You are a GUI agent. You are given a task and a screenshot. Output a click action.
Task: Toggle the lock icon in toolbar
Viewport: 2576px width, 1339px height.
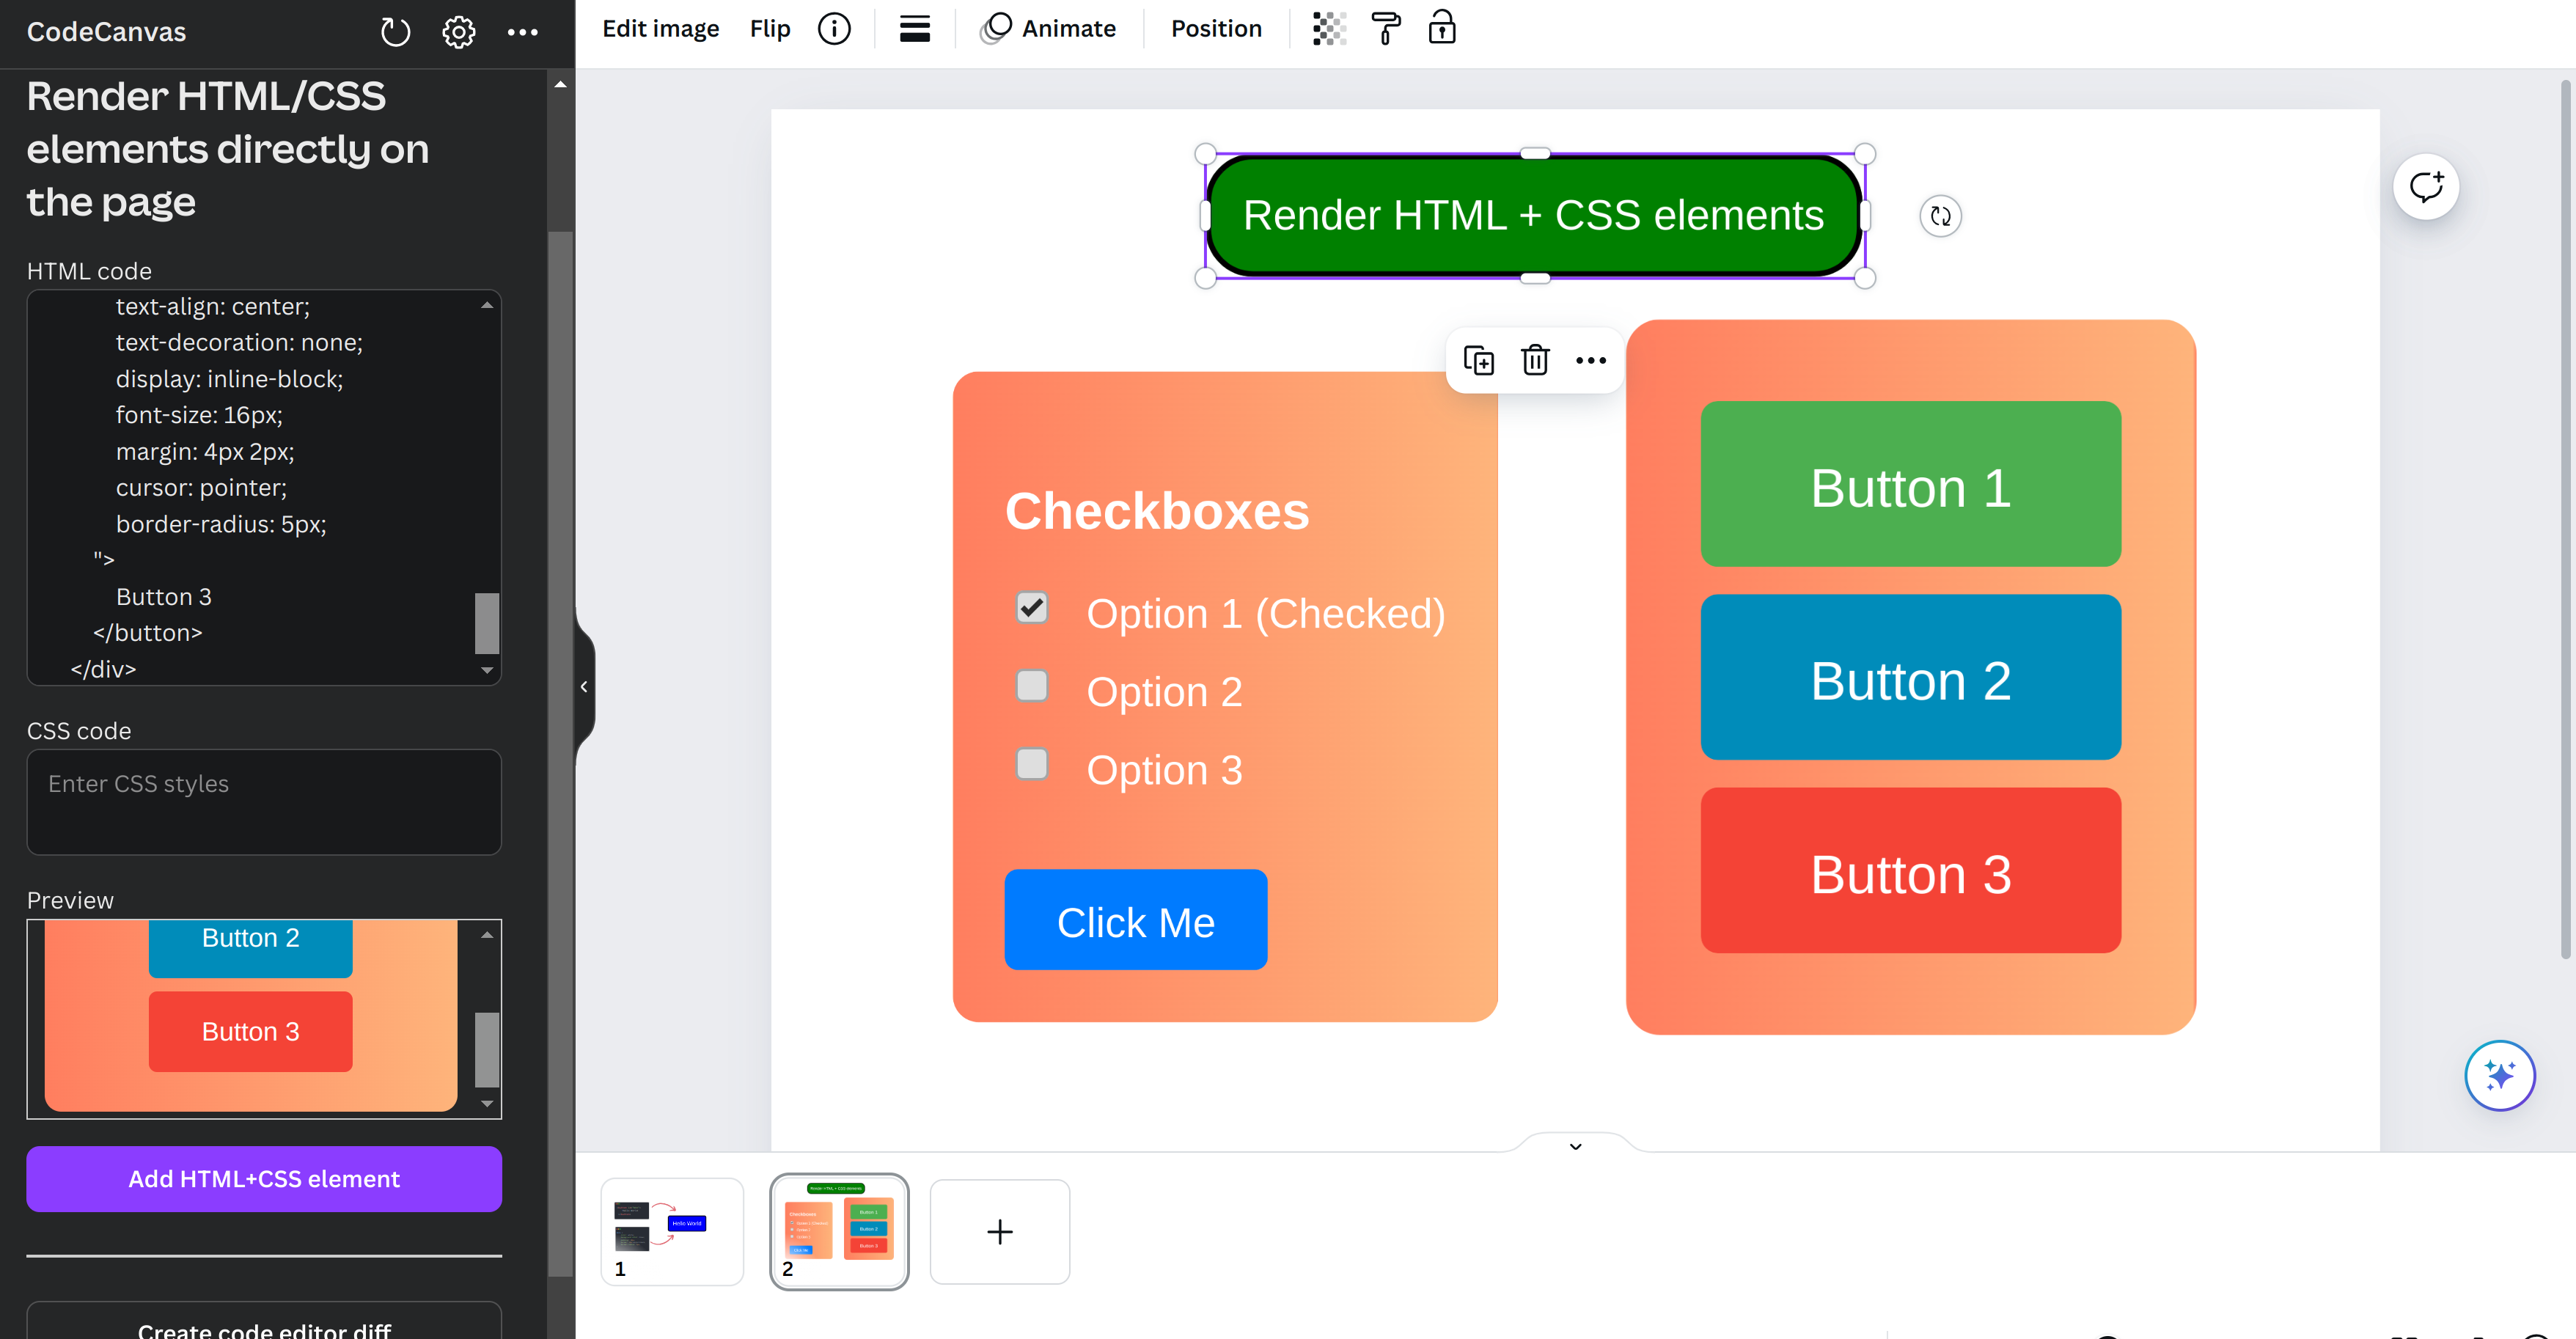point(1441,29)
